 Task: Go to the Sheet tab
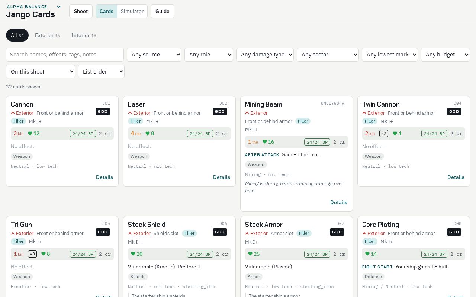81,11
